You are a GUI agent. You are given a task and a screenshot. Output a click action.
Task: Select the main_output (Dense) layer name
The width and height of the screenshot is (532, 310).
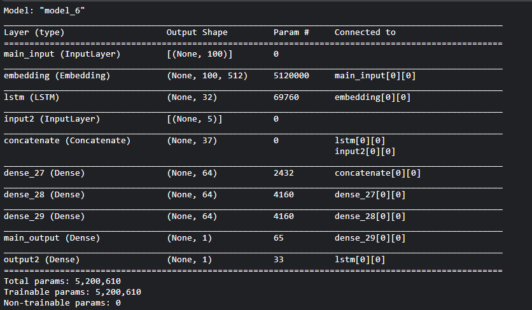[49, 238]
